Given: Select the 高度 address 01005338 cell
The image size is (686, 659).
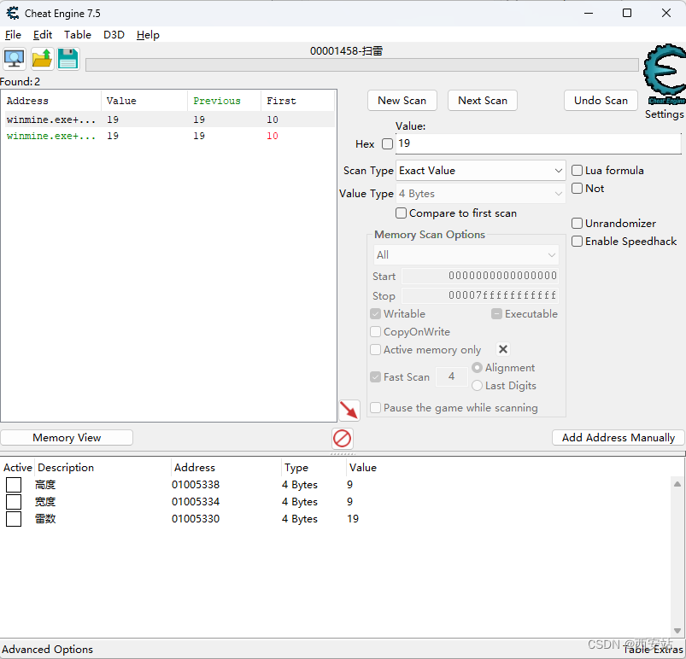Looking at the screenshot, I should coord(196,485).
